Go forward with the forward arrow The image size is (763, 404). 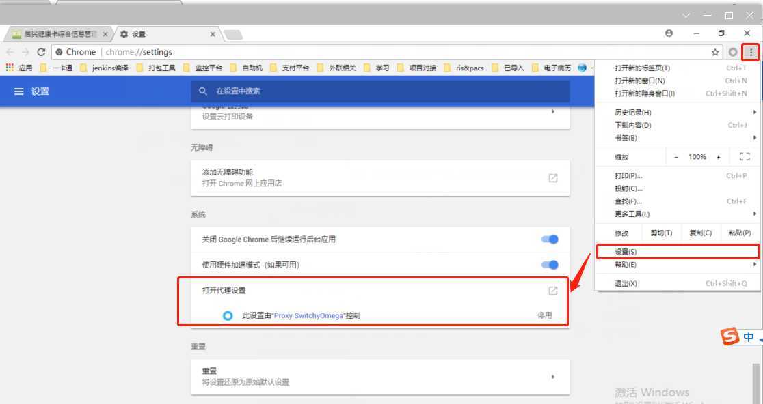[26, 52]
